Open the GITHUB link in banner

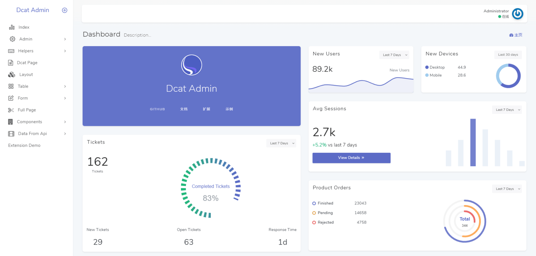[157, 109]
